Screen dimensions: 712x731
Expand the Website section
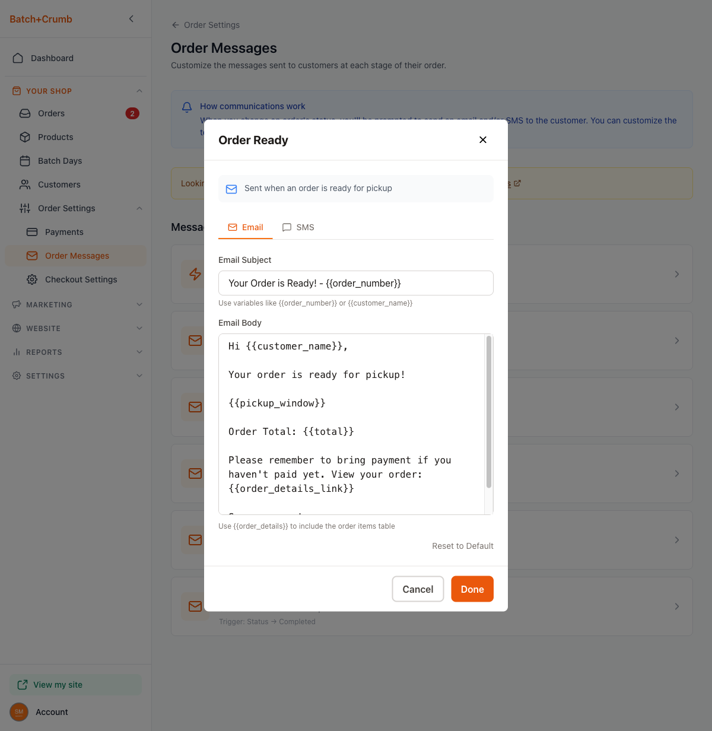pos(139,328)
